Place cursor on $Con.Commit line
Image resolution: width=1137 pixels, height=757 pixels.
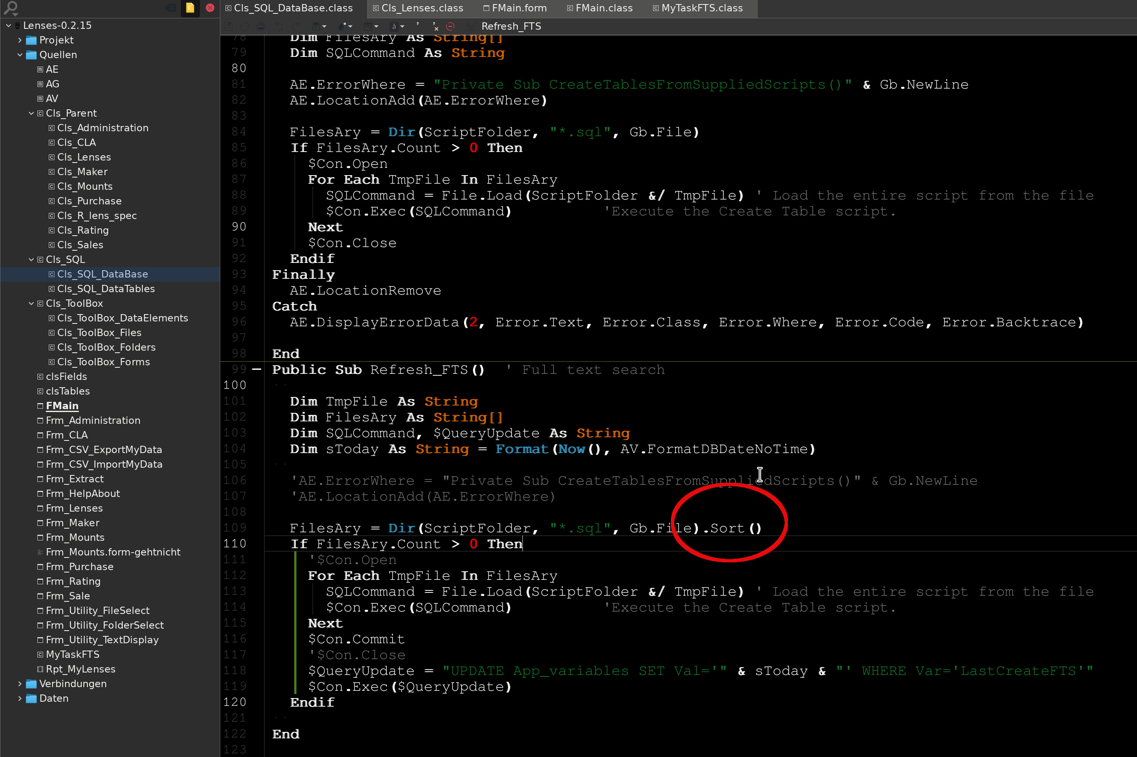pos(356,639)
